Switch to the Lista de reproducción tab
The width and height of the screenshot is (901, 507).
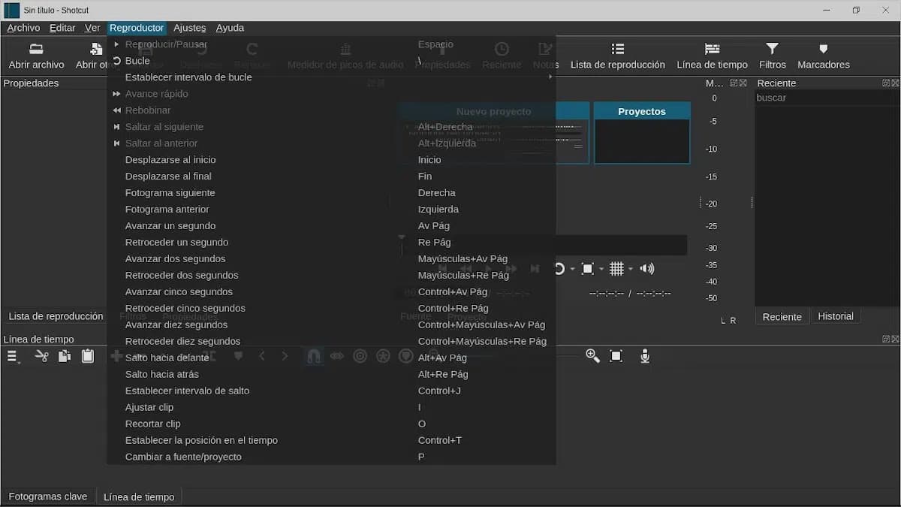coord(56,316)
